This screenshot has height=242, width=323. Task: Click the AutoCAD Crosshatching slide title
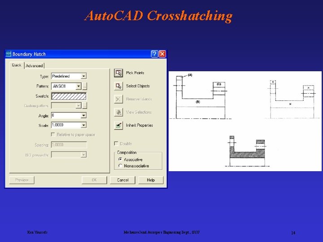[x=158, y=16]
